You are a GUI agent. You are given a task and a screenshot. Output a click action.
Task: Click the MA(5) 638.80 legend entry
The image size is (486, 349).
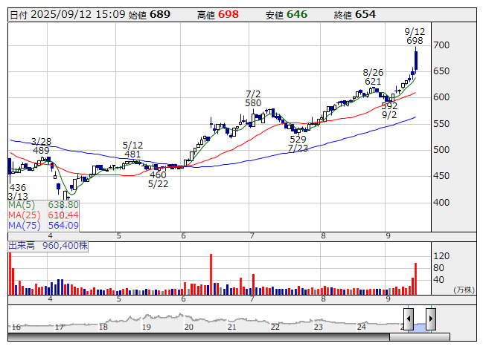(43, 205)
